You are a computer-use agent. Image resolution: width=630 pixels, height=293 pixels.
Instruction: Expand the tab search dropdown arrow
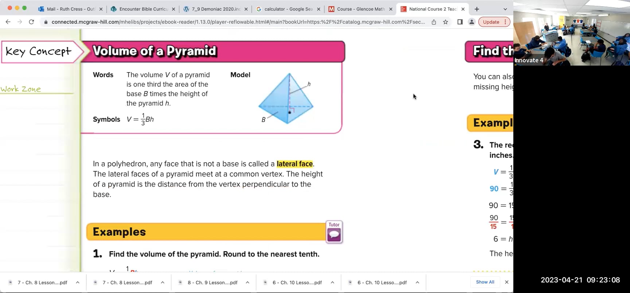coord(505,9)
